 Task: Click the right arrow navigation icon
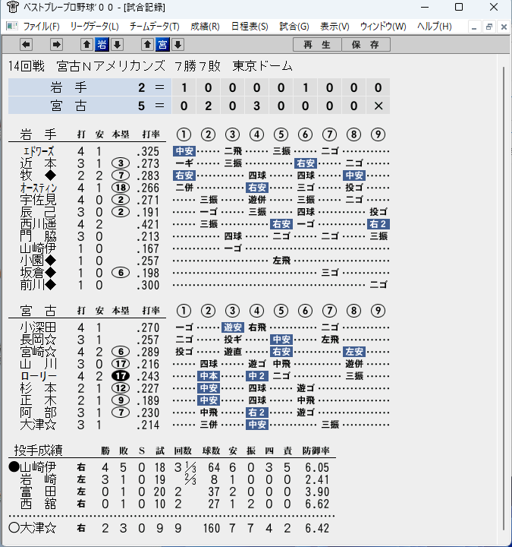[x=56, y=45]
